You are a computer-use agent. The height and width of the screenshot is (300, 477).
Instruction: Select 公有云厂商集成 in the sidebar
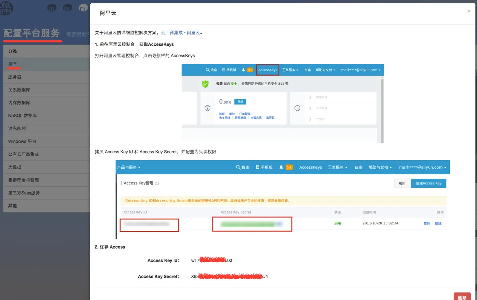click(x=47, y=154)
